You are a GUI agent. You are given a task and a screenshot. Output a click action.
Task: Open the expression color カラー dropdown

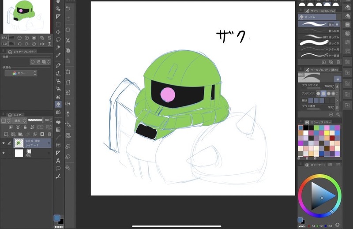coord(21,73)
